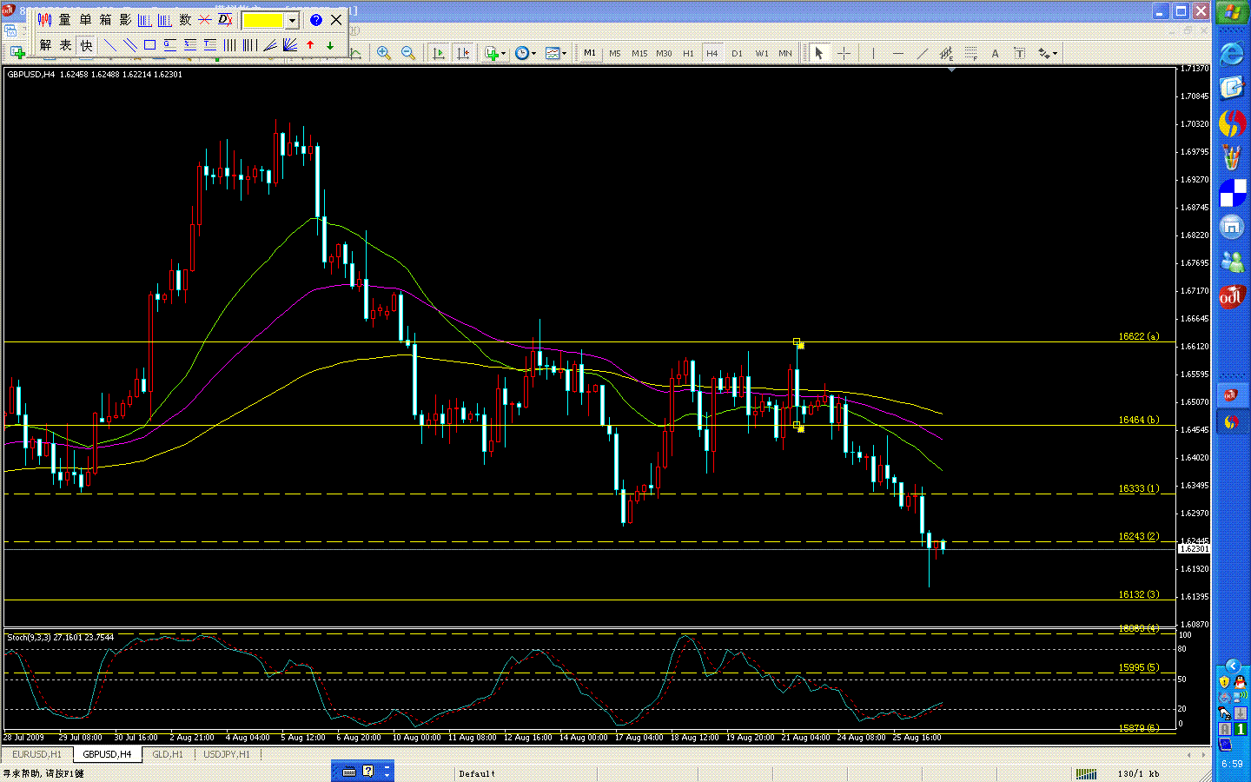This screenshot has width=1251, height=782.
Task: Open the arrows objects dropdown
Action: (1048, 53)
